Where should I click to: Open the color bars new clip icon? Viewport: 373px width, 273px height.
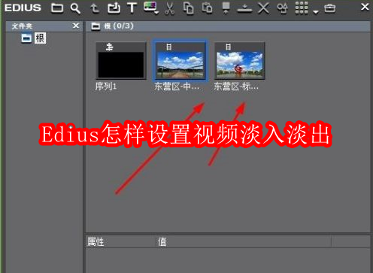pos(151,8)
